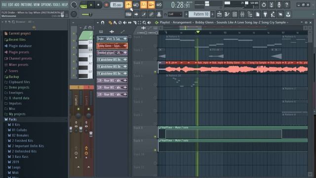Open the stamp/note grouping icon in toolbar
Viewport: 316px width, 178px height.
point(159,14)
